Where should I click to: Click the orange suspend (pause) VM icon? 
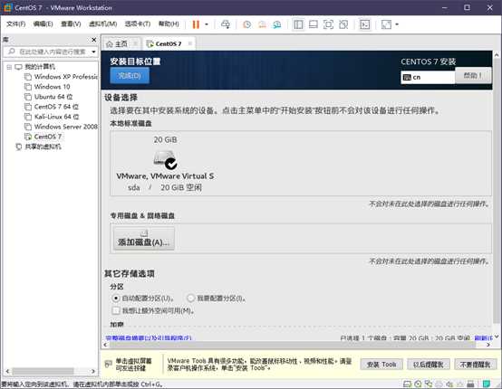click(x=196, y=24)
